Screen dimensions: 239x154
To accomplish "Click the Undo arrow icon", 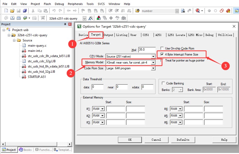I will (x=54, y=11).
